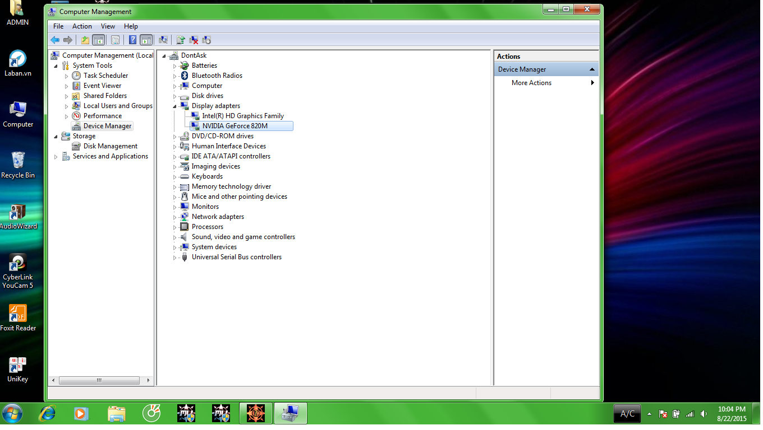The image size is (763, 430).
Task: Select Memory technology driver category
Action: pos(231,186)
